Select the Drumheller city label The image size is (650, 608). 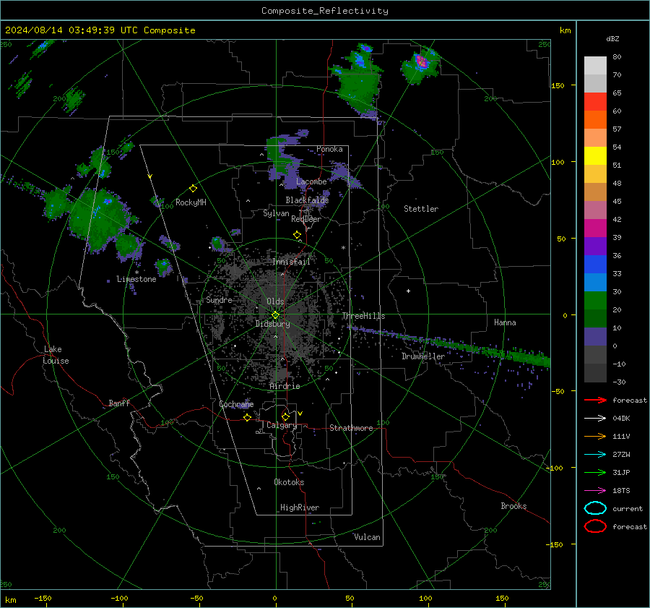[422, 356]
